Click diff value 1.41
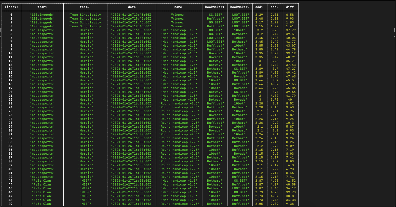This screenshot has width=396, height=207. [x=290, y=26]
